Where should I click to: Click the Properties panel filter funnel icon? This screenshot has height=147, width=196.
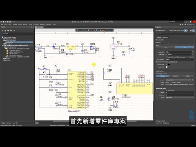tap(185, 31)
